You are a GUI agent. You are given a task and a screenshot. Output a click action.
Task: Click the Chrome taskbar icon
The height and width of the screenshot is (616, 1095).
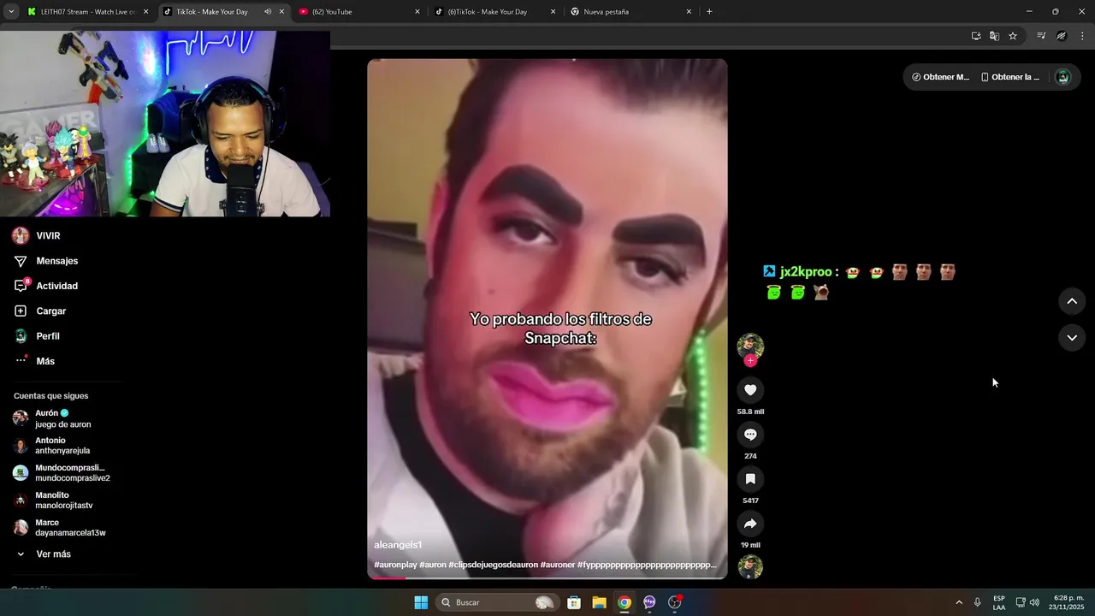(x=624, y=602)
